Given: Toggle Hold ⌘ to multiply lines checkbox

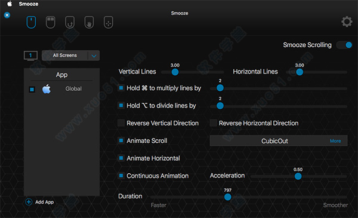Looking at the screenshot, I should pos(121,88).
